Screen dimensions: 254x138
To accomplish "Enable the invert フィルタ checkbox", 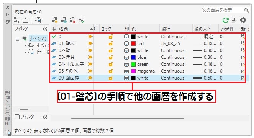I will (x=17, y=117).
